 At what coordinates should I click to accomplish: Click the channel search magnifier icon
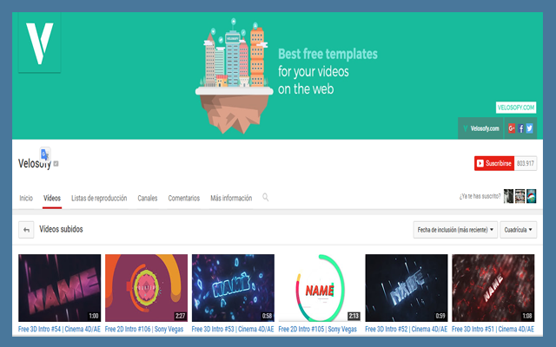tap(266, 197)
